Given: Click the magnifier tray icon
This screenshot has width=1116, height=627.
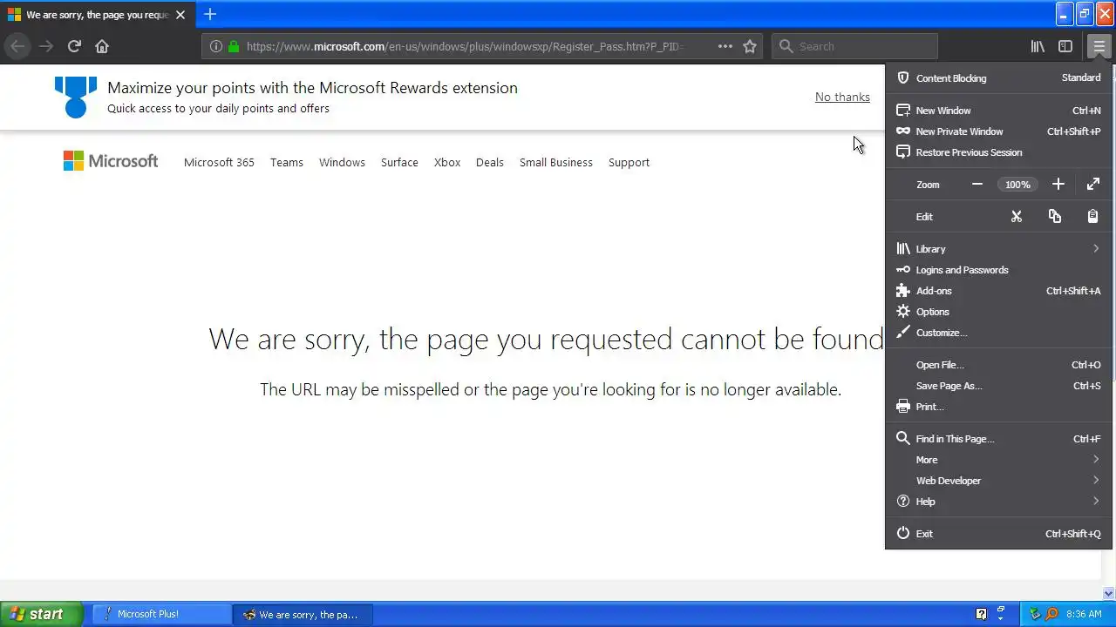Looking at the screenshot, I should click(x=1052, y=614).
